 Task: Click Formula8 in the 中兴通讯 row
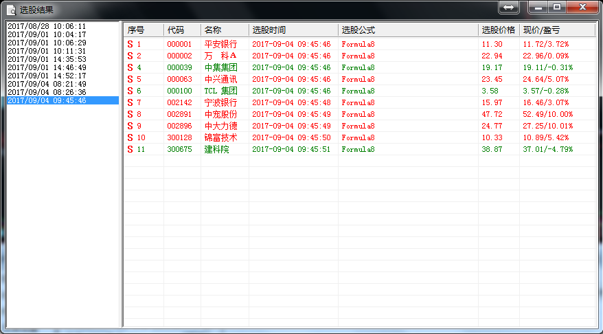[x=358, y=79]
